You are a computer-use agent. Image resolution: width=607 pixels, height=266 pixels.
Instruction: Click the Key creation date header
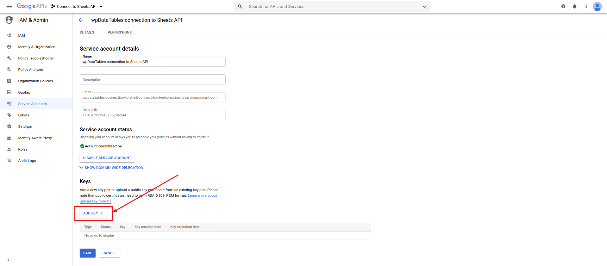[148, 227]
